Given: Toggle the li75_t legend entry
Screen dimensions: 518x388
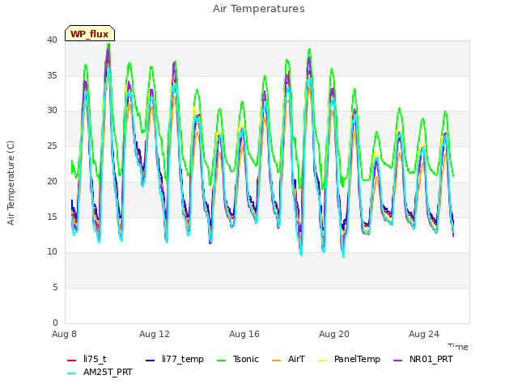Looking at the screenshot, I should 87,359.
